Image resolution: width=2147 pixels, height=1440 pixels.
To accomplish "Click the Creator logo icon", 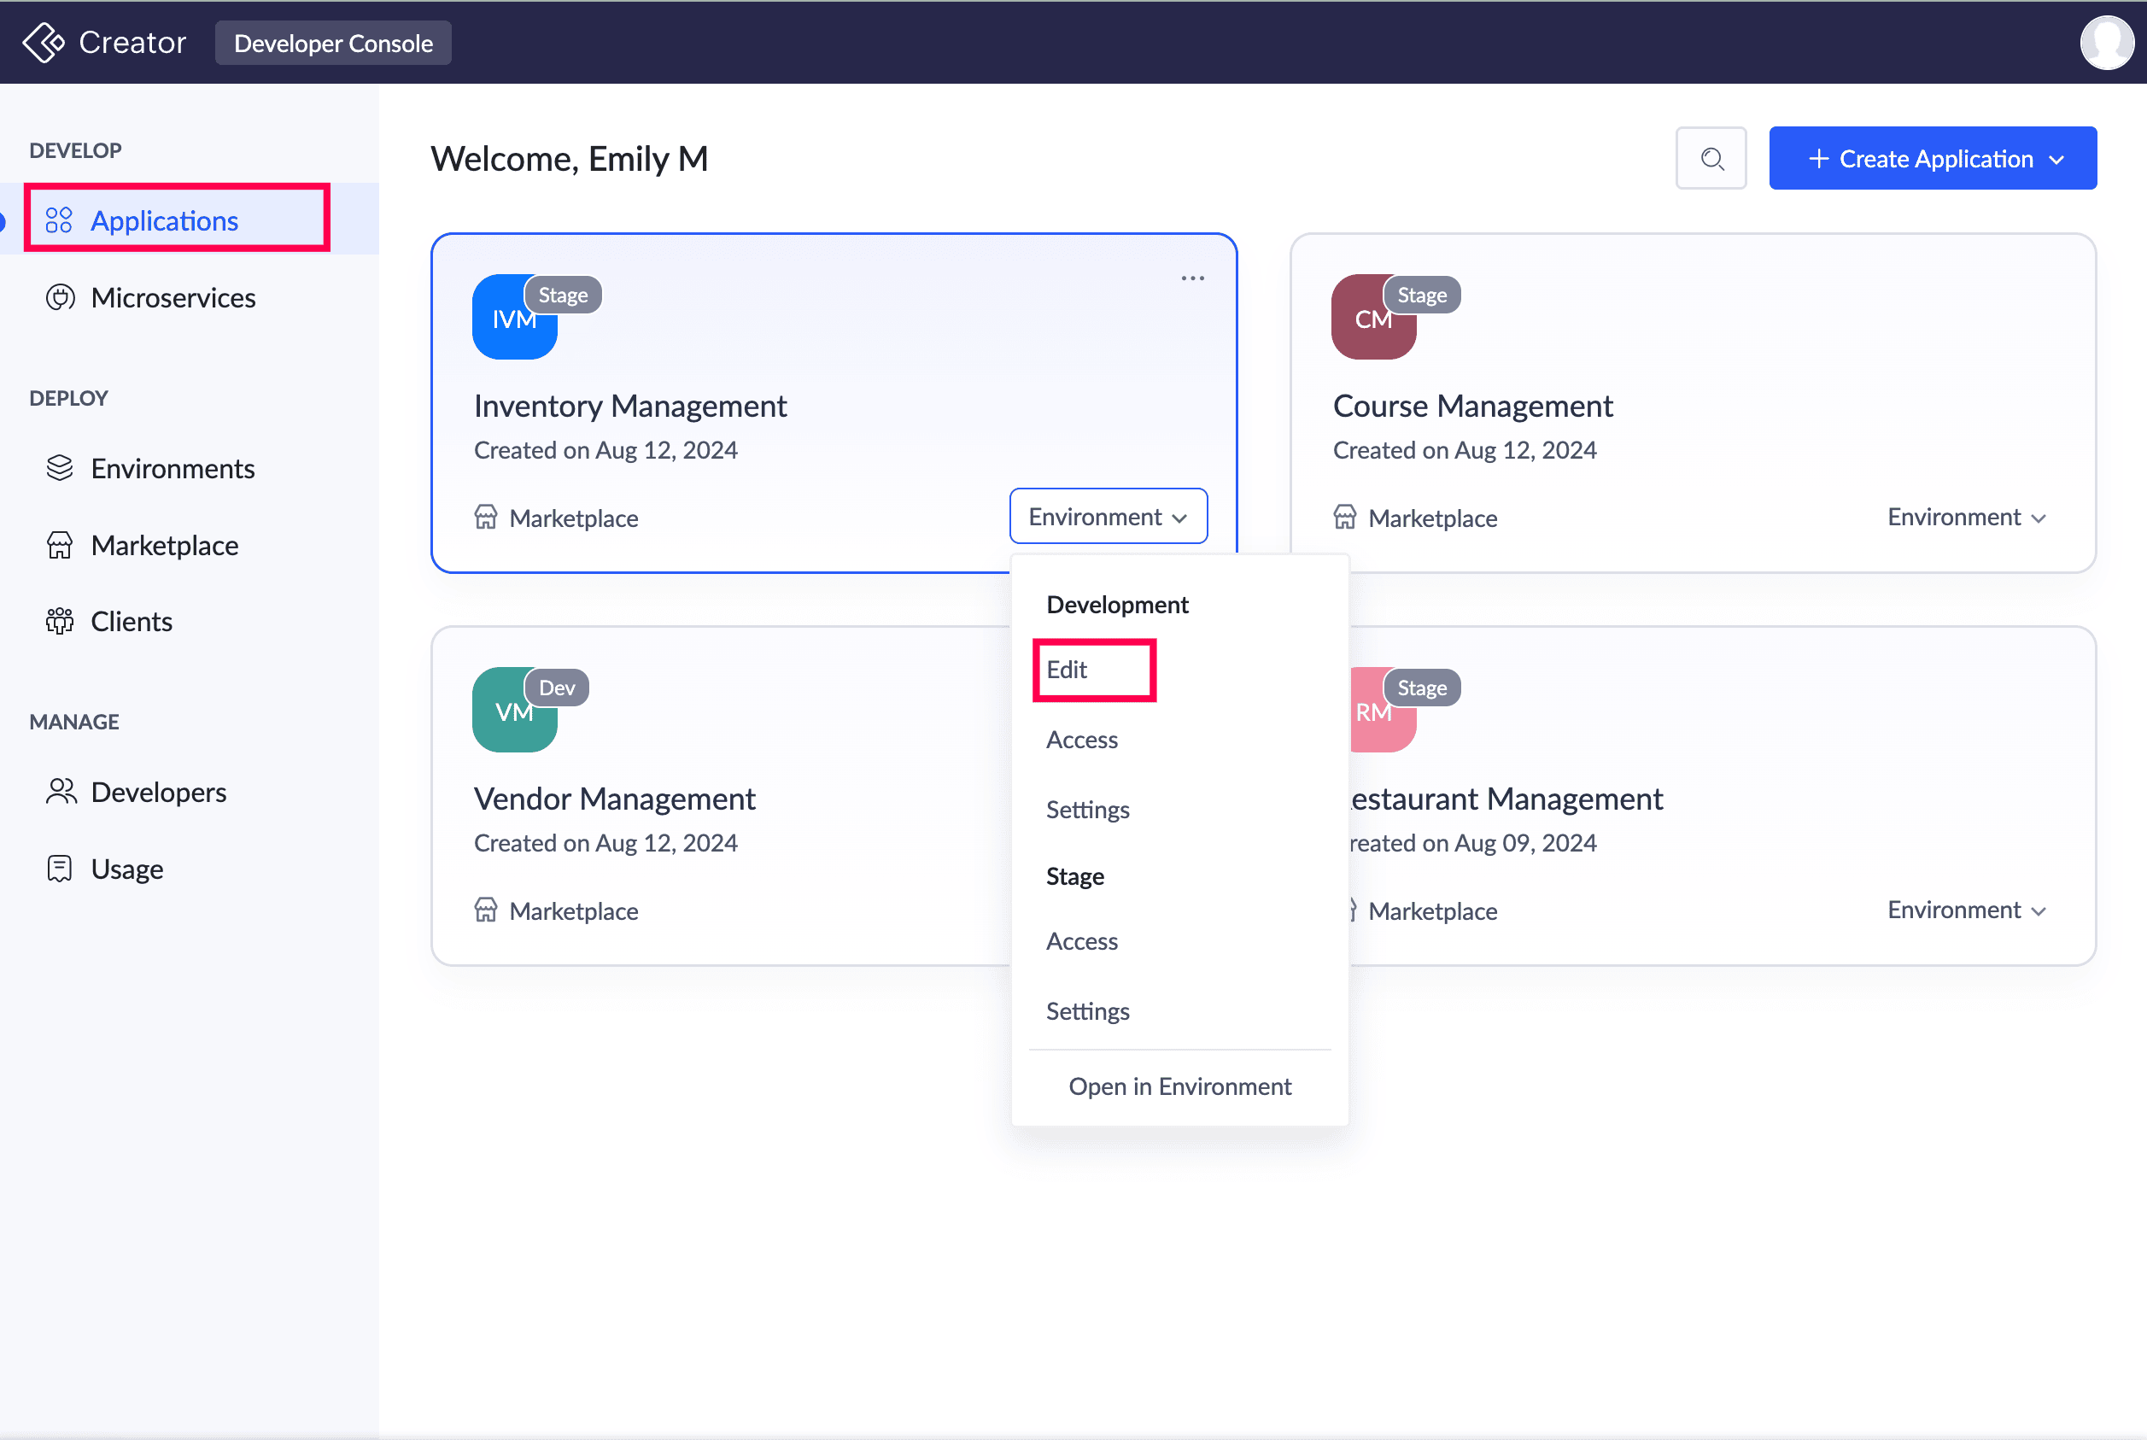I will (44, 42).
